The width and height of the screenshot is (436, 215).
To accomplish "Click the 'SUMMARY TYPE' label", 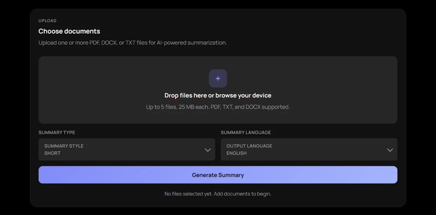I will (57, 133).
